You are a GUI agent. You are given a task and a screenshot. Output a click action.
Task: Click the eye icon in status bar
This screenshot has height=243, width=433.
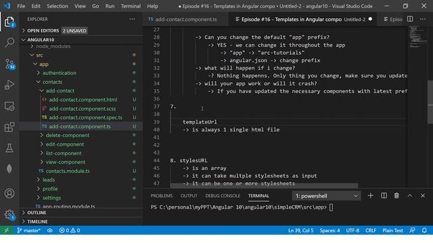tap(49, 230)
